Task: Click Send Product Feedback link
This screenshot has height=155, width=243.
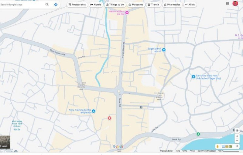Action: pos(207,151)
